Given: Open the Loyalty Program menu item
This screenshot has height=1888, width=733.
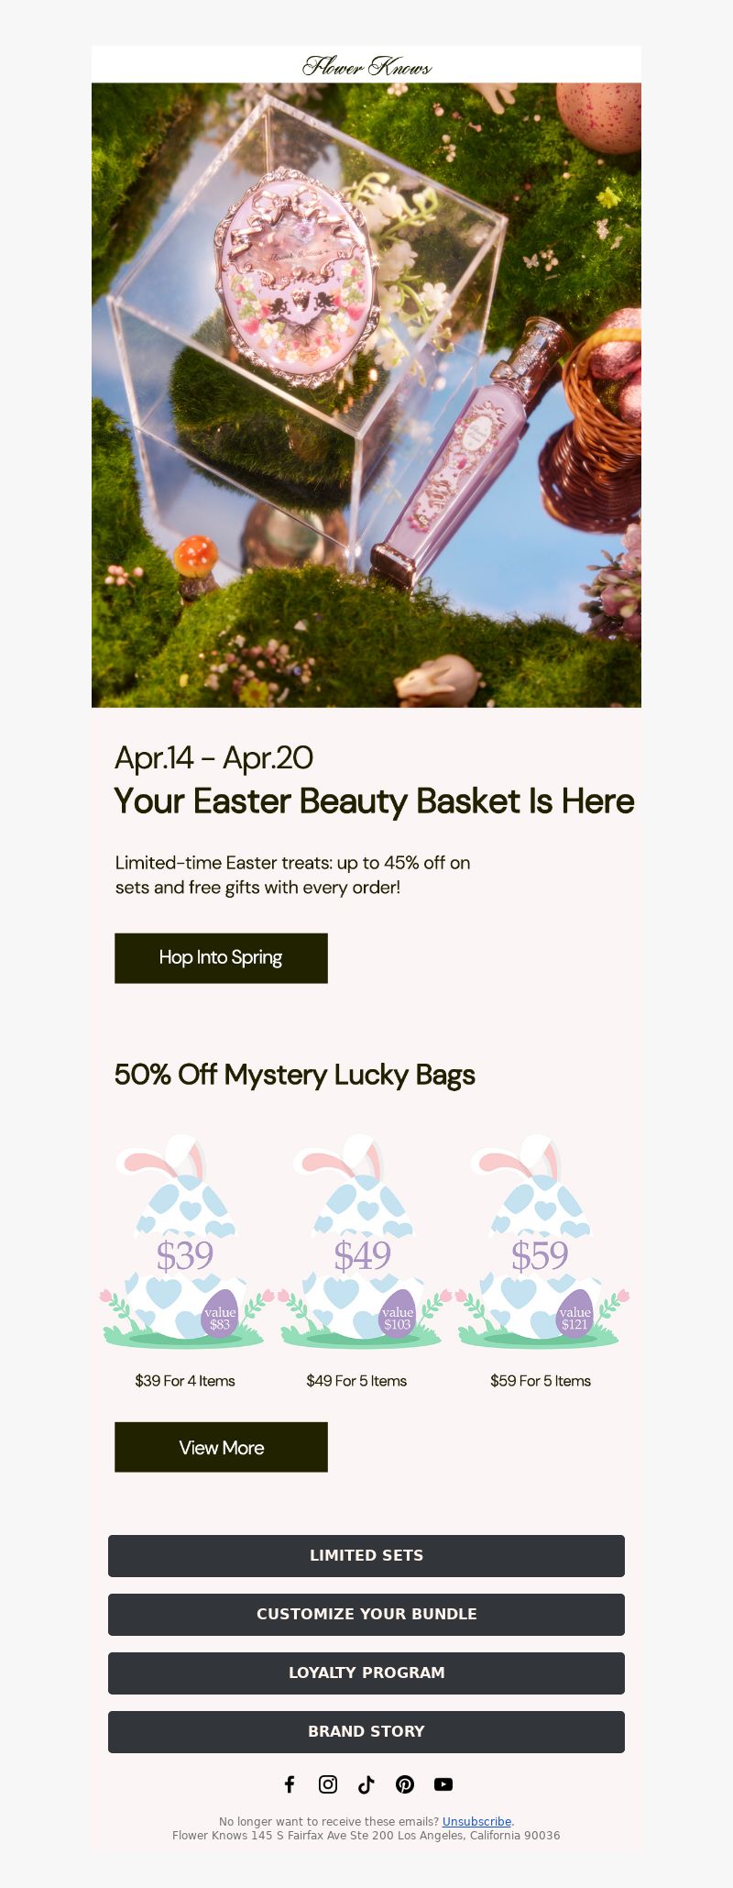Looking at the screenshot, I should click(366, 1673).
